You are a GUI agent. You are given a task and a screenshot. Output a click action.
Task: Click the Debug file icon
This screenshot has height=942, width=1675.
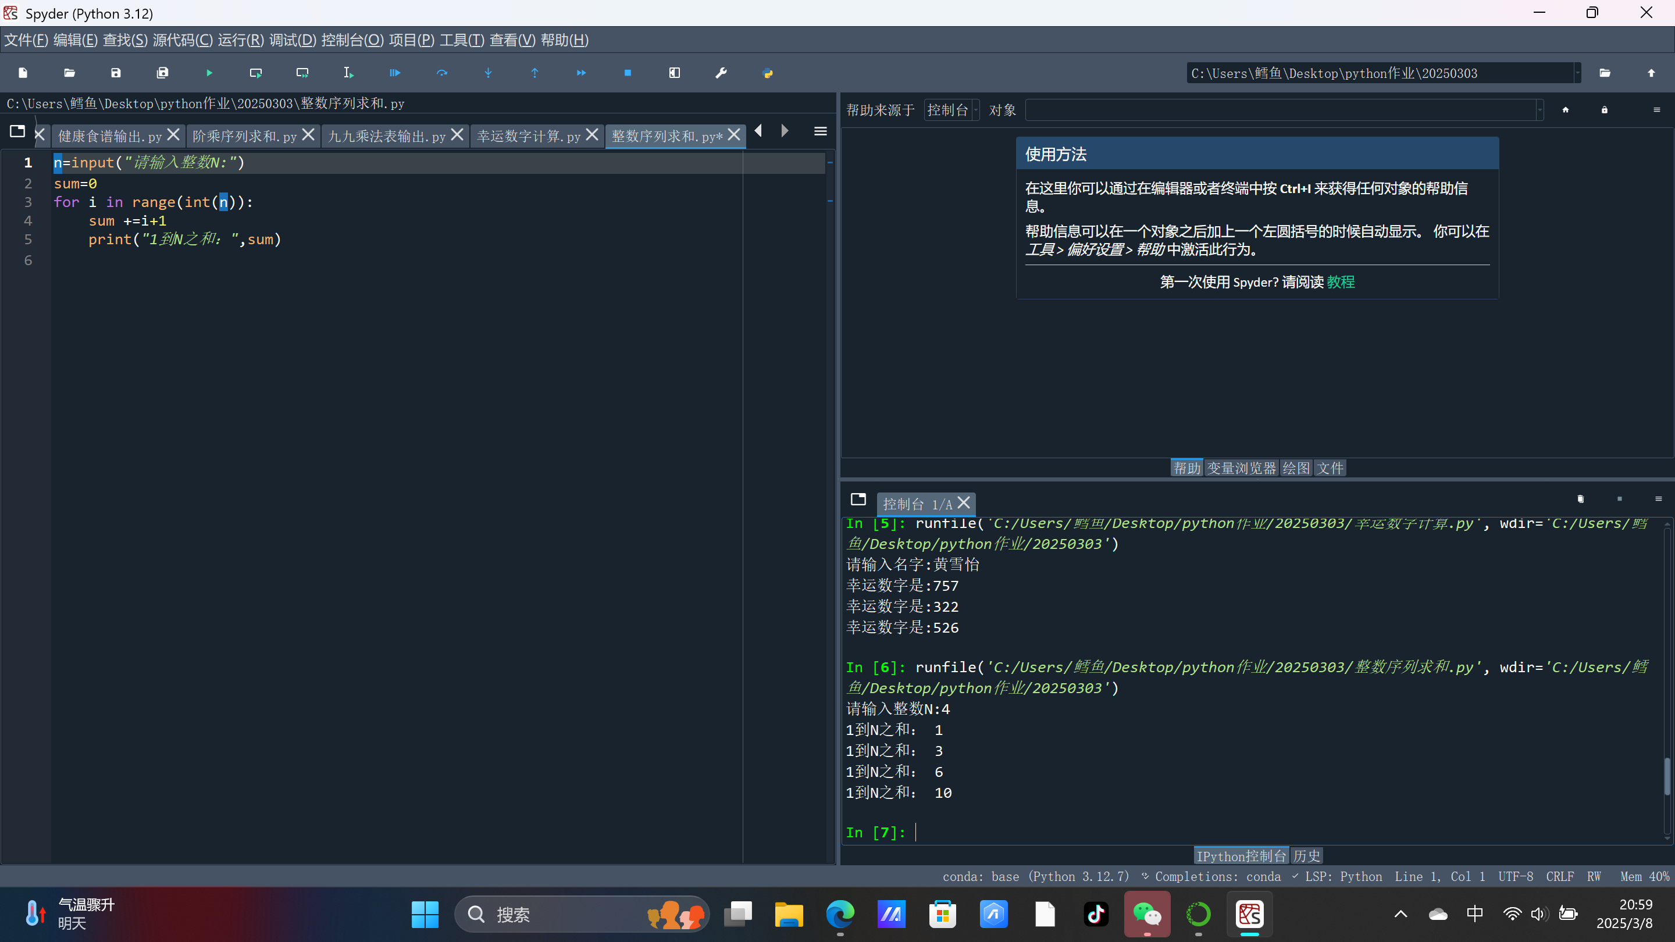pos(395,73)
